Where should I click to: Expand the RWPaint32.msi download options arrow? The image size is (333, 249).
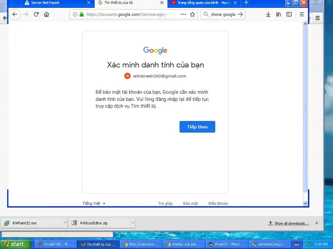click(x=65, y=223)
